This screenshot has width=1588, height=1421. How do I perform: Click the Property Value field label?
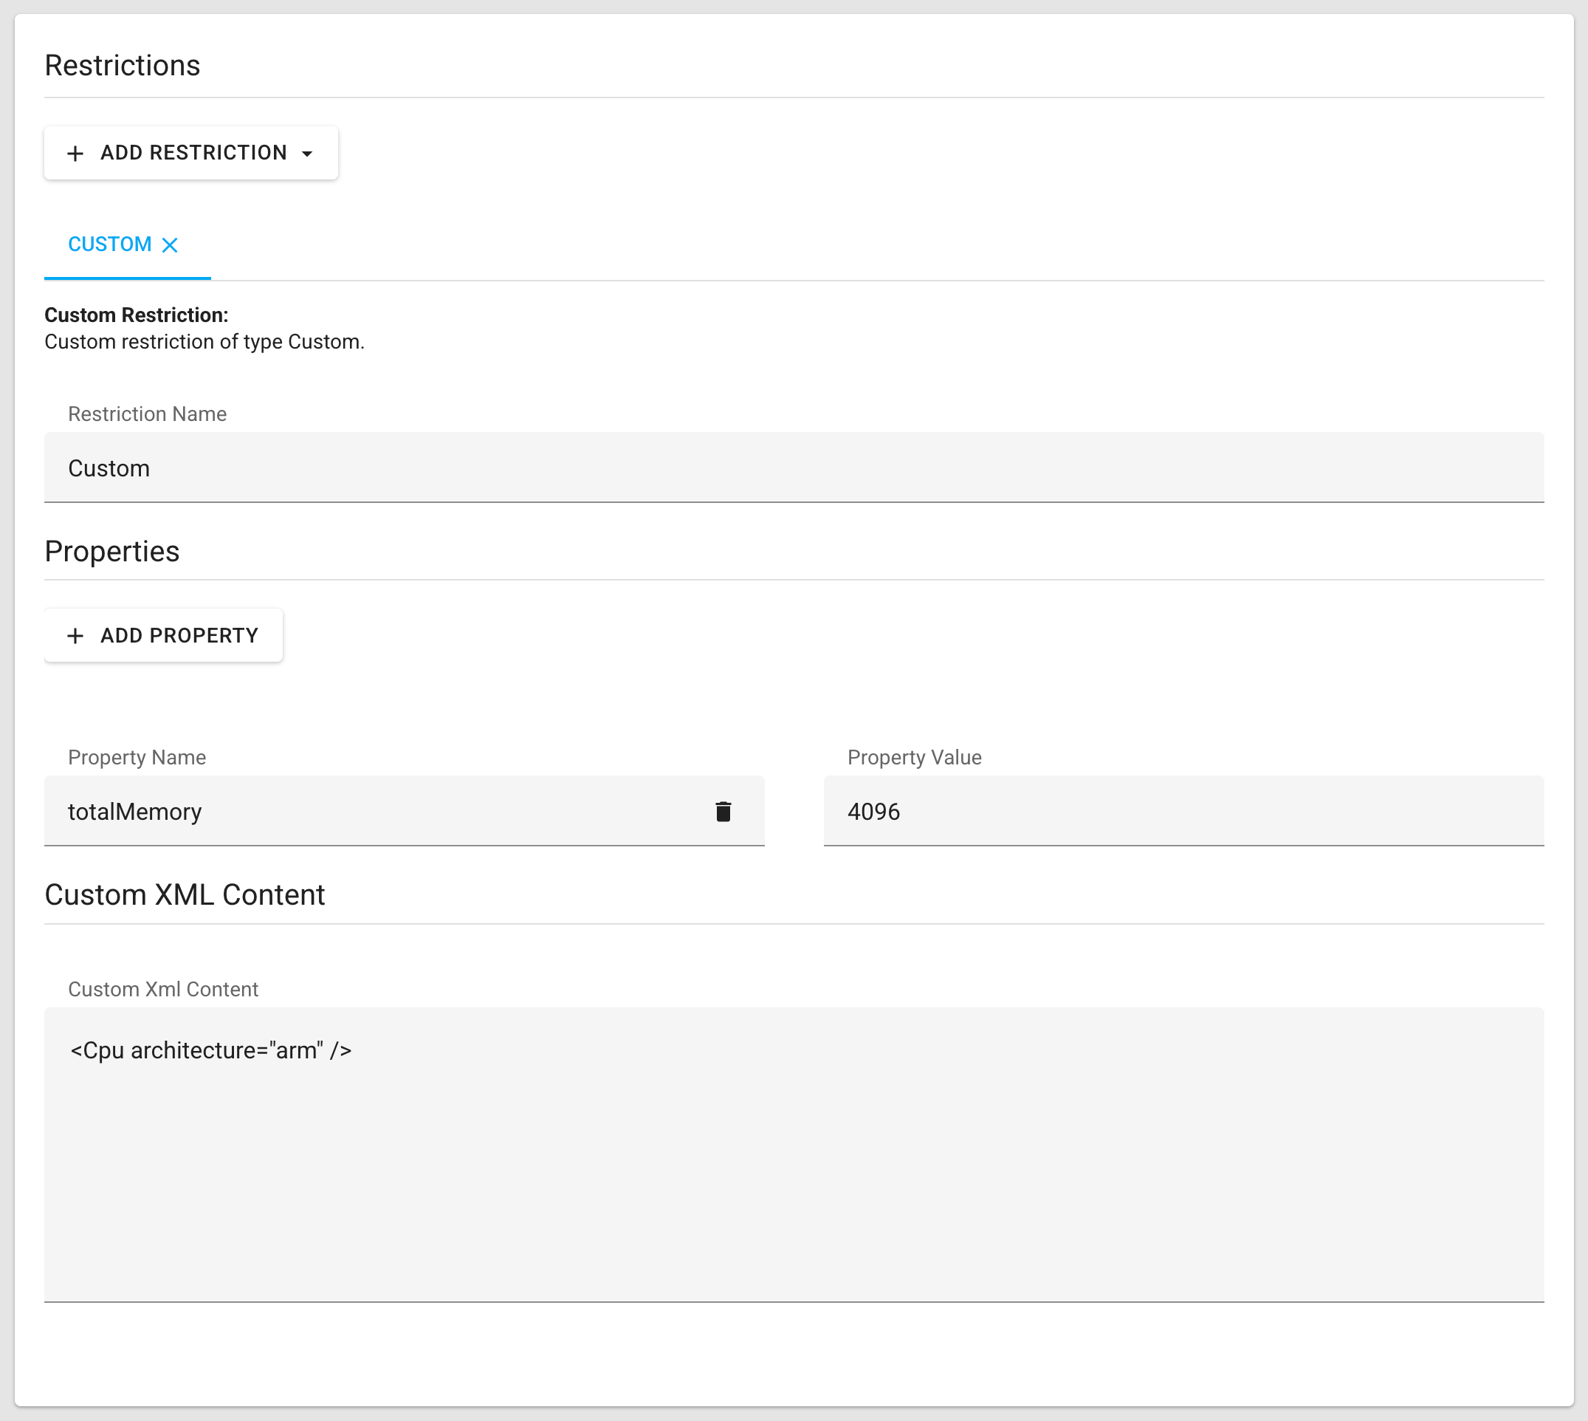(x=914, y=757)
